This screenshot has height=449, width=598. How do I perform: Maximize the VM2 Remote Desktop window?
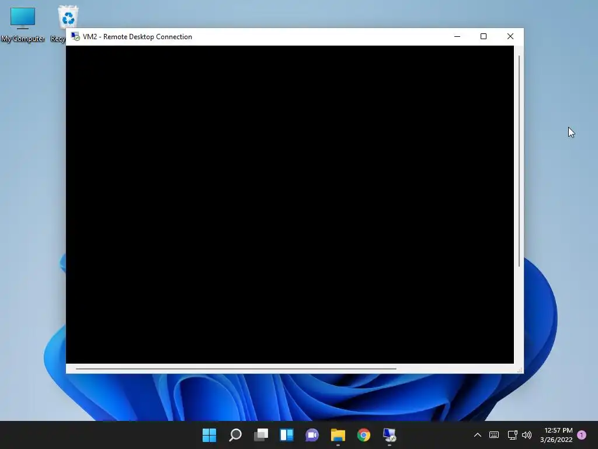click(484, 37)
